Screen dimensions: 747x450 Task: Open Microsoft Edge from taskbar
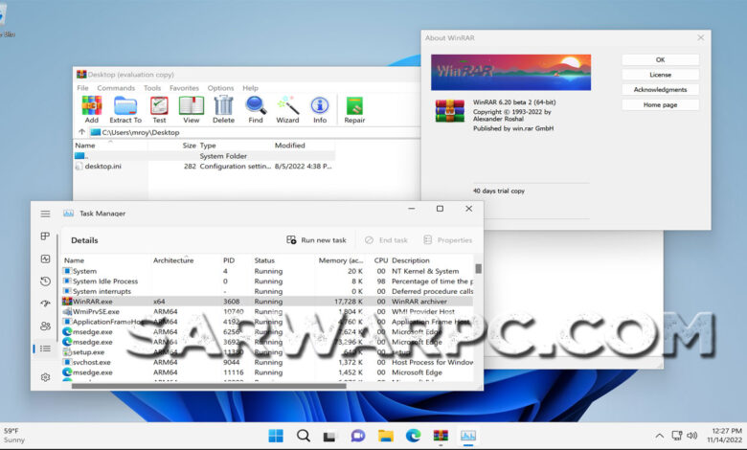[x=413, y=436]
